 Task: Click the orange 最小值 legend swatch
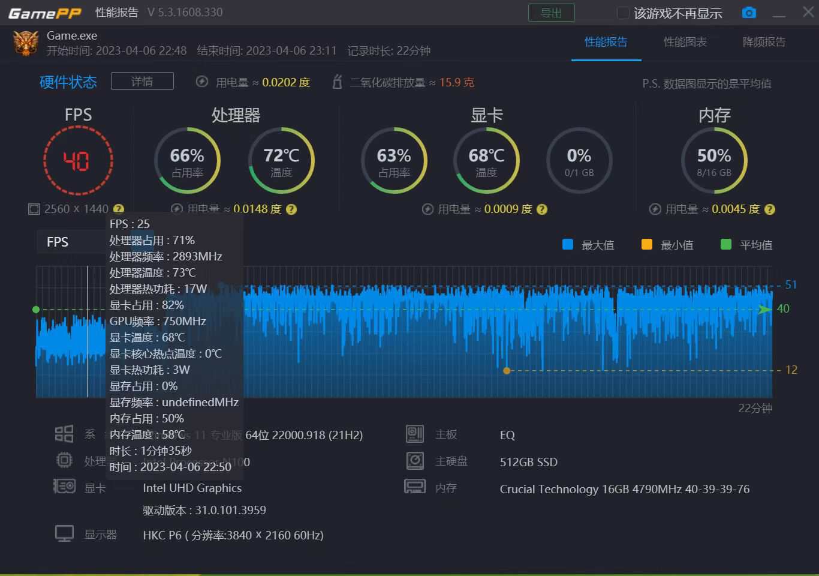tap(647, 244)
